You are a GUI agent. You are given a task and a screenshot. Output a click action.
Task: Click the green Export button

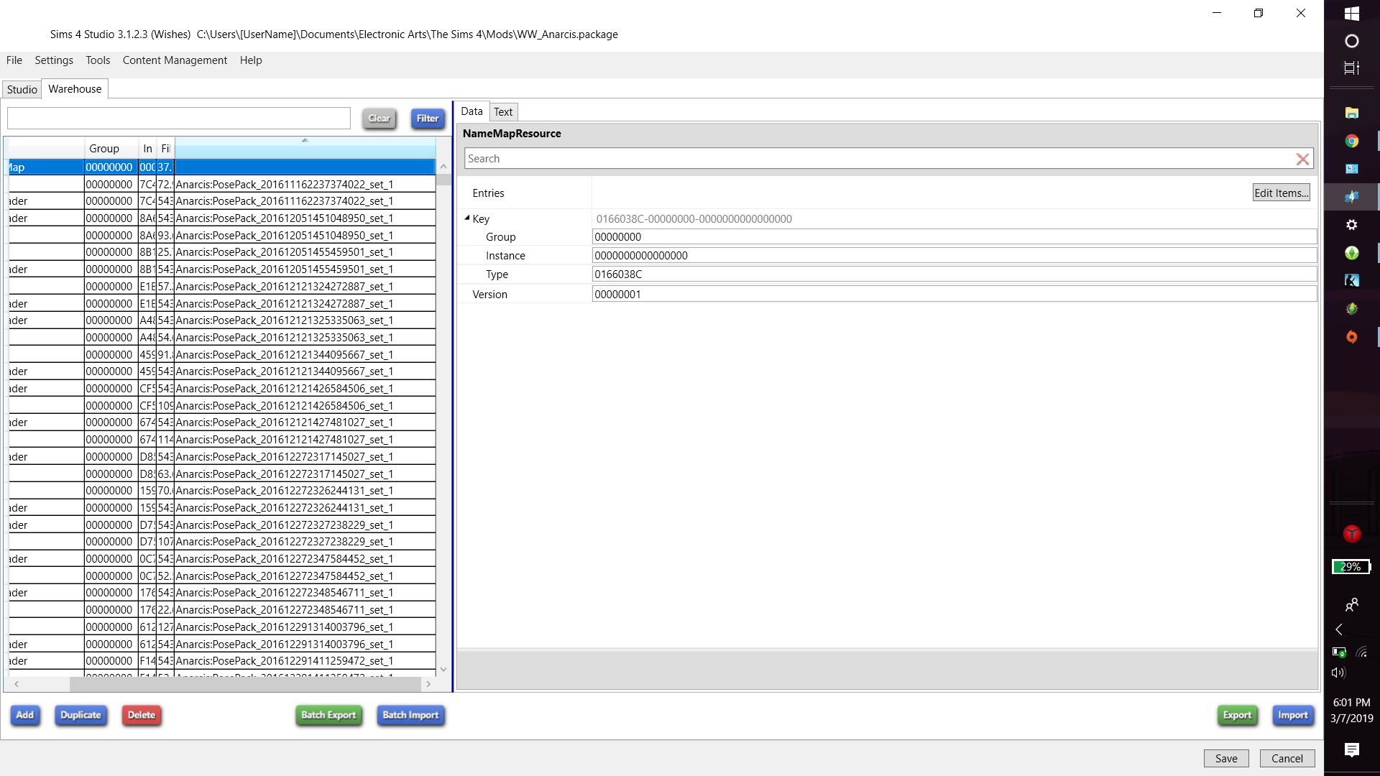1237,715
